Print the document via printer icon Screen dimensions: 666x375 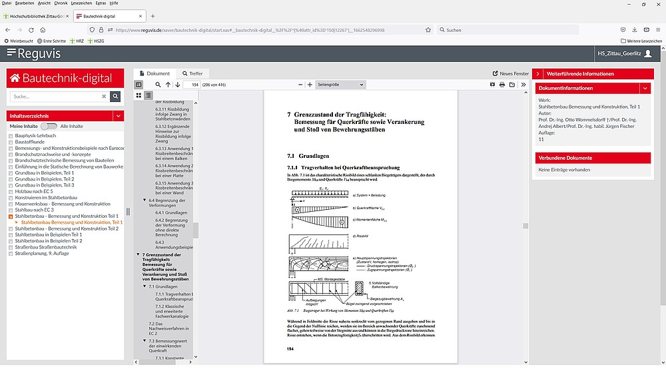point(502,85)
